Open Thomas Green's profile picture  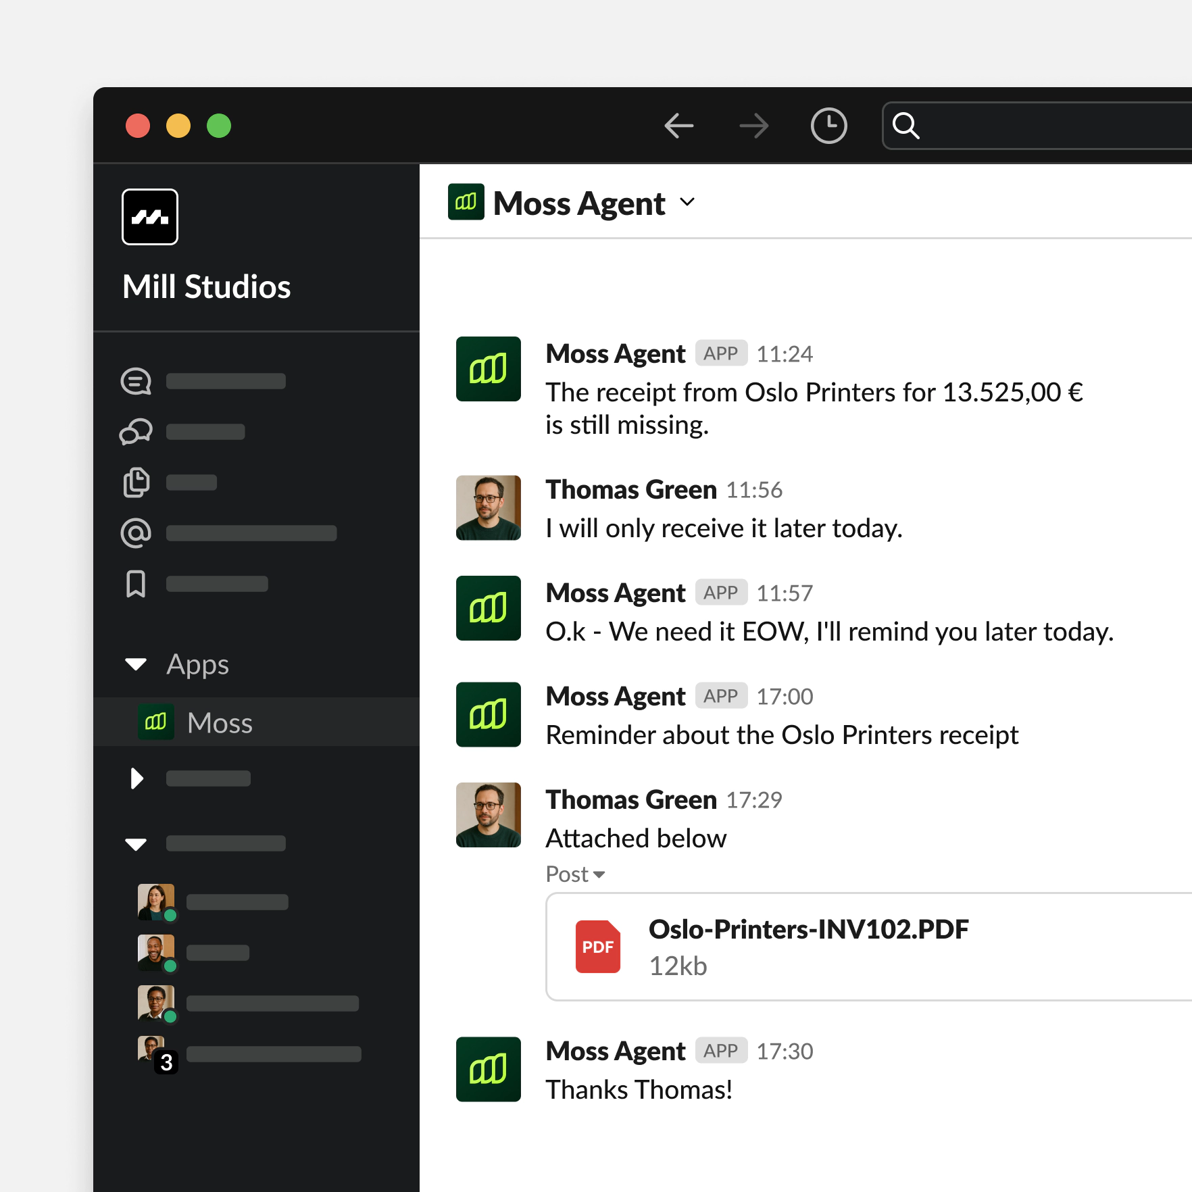pyautogui.click(x=488, y=507)
